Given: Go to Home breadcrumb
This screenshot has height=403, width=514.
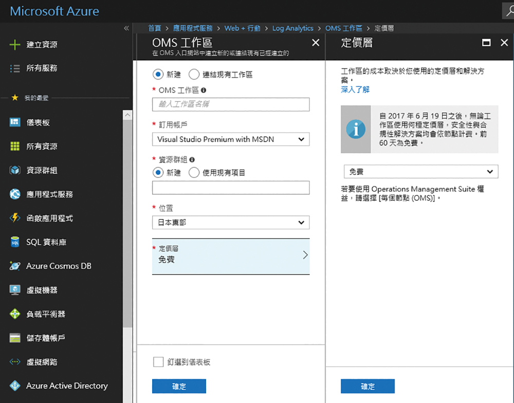Looking at the screenshot, I should click(x=154, y=28).
